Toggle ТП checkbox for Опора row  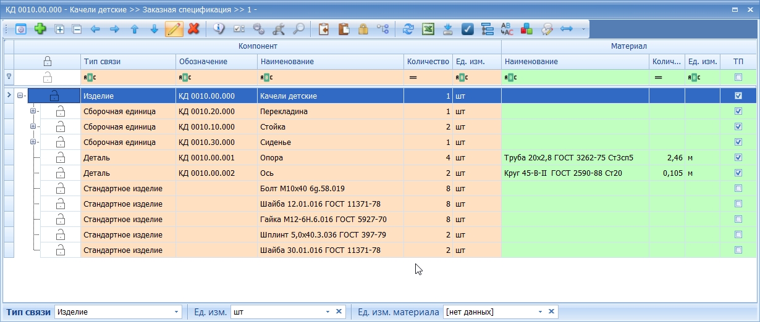[738, 157]
